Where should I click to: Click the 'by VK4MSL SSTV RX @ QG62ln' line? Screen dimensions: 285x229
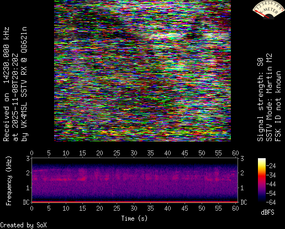(x=24, y=84)
